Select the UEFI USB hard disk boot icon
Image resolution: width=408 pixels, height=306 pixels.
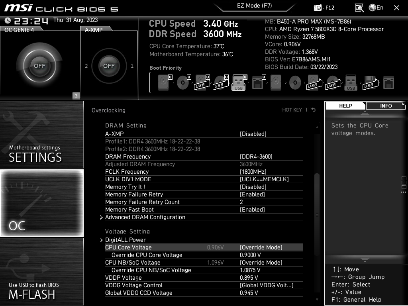202,83
